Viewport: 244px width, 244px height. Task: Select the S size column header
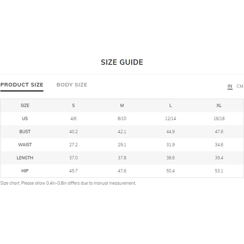pyautogui.click(x=74, y=105)
